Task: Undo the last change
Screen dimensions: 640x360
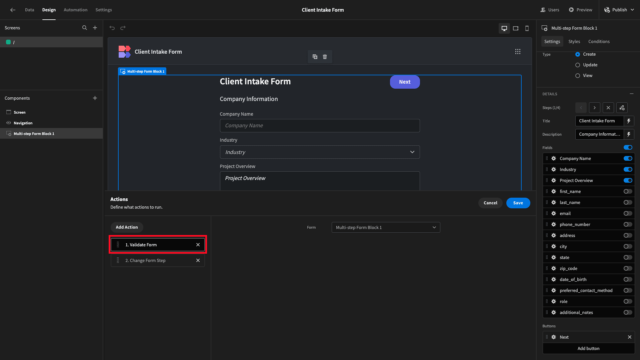Action: [112, 28]
